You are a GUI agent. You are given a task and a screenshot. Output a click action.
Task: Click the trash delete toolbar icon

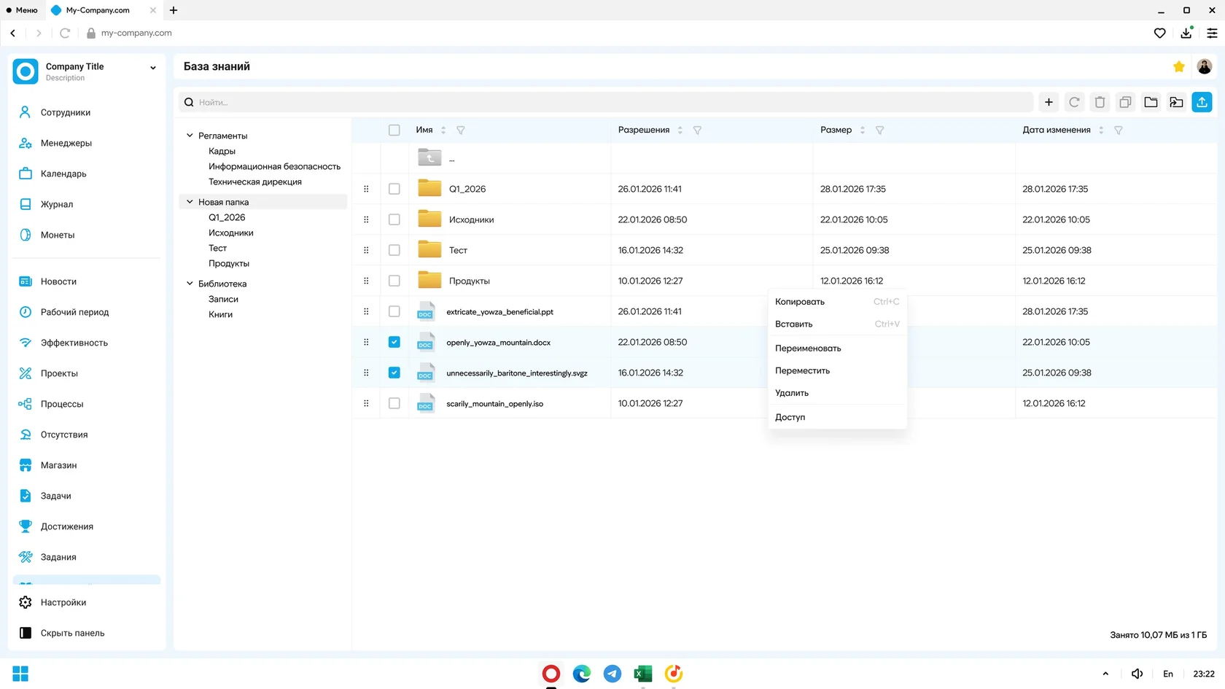click(x=1100, y=102)
